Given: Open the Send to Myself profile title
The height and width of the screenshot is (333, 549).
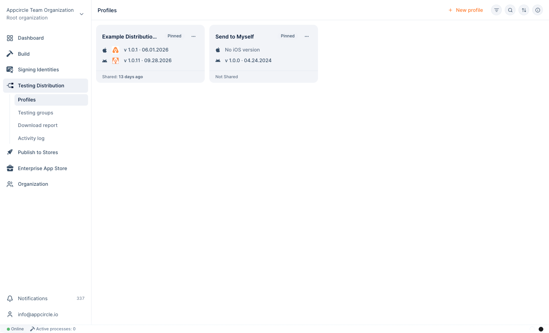Looking at the screenshot, I should (234, 37).
